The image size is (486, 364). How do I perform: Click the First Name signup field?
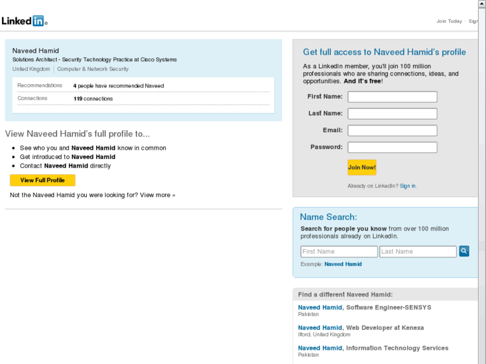392,97
